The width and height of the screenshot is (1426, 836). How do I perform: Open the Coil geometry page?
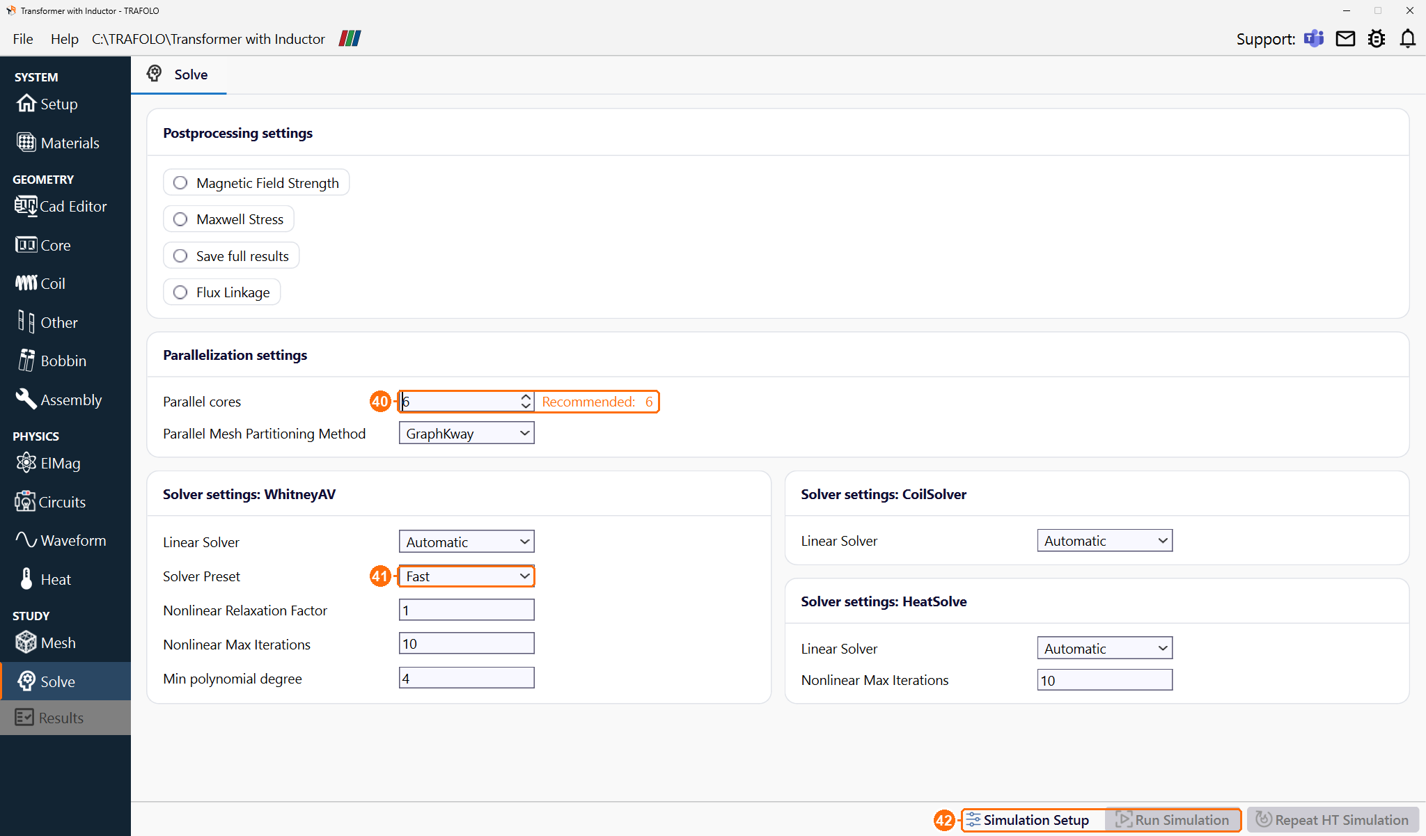[x=40, y=283]
